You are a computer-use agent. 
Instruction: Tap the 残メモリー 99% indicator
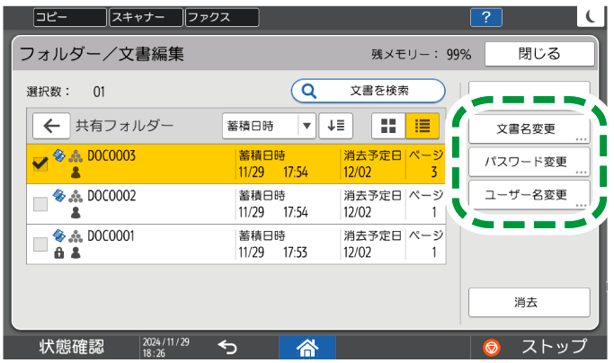point(422,55)
